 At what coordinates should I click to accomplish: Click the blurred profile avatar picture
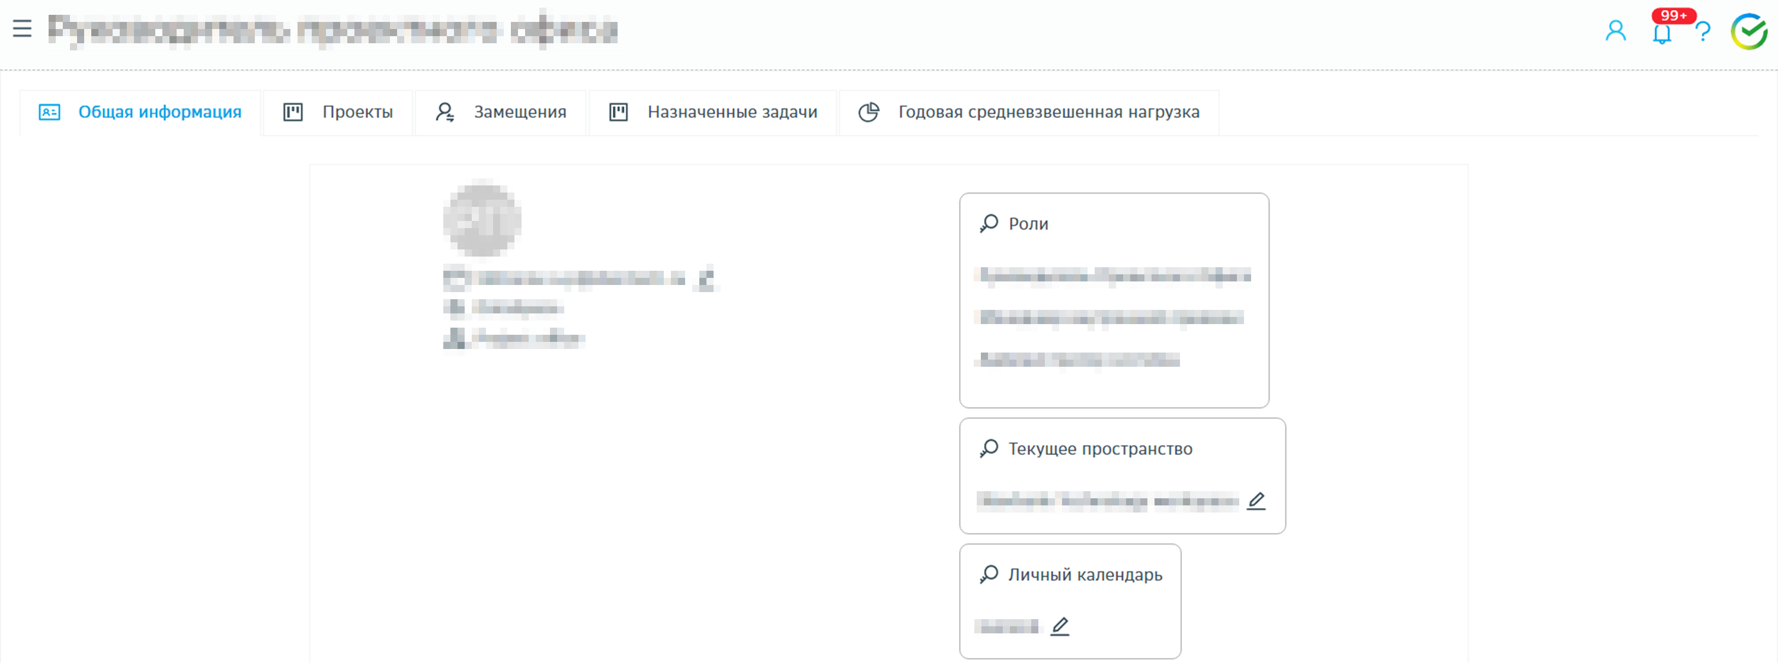[x=482, y=219]
